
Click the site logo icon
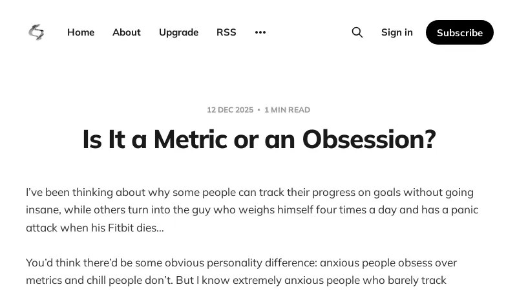36,32
